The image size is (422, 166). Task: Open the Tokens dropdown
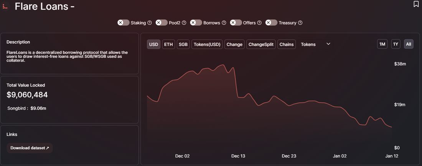pos(315,44)
